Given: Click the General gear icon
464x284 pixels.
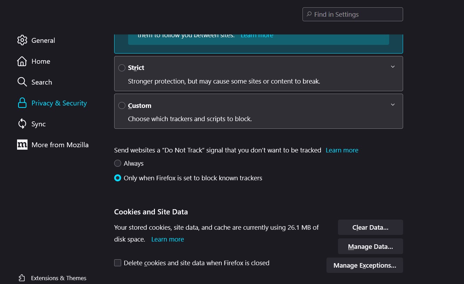Looking at the screenshot, I should [x=22, y=40].
